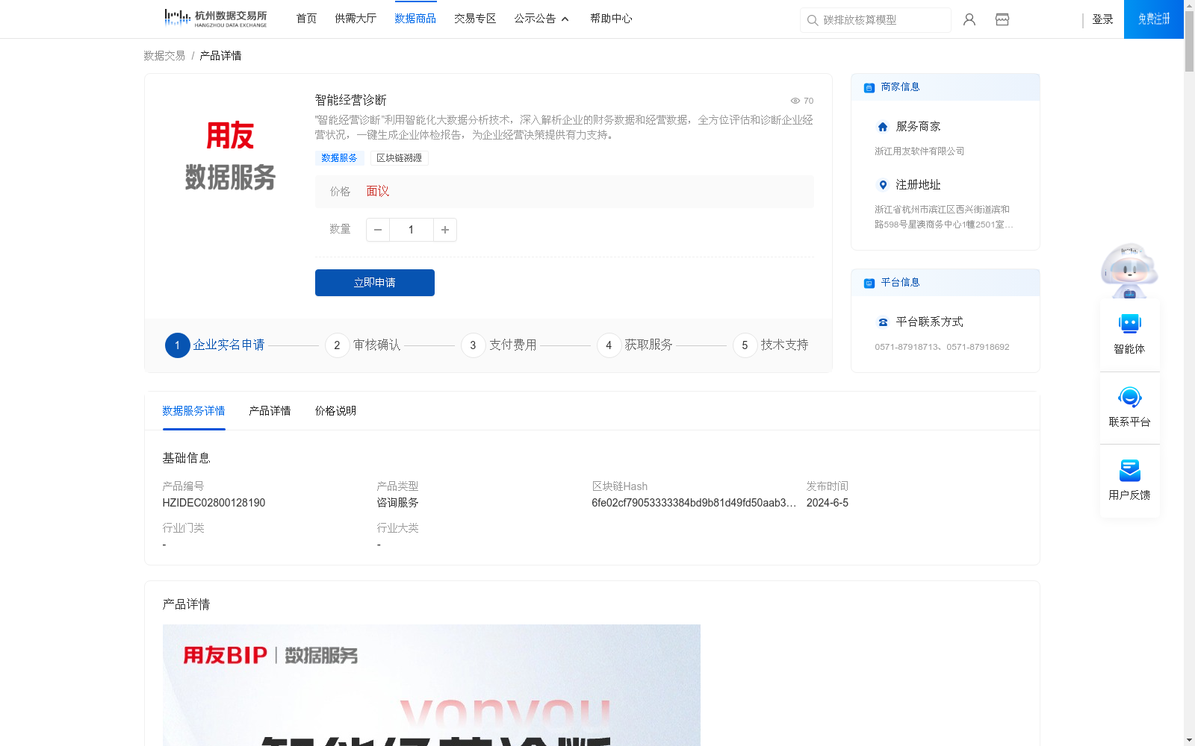
Task: Open 供需大厅 navigation item
Action: click(356, 19)
